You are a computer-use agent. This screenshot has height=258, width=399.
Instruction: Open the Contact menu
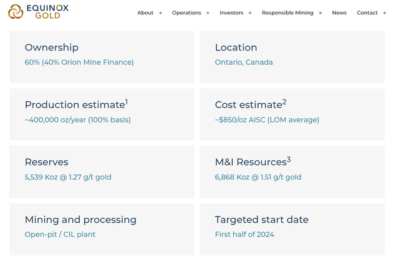tap(367, 13)
